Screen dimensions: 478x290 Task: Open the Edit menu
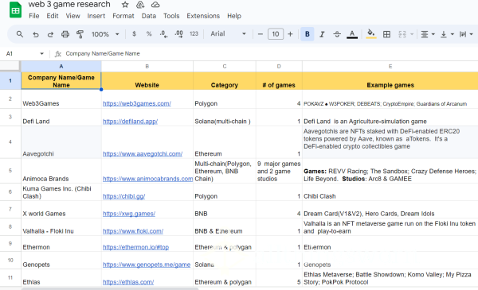tap(53, 16)
